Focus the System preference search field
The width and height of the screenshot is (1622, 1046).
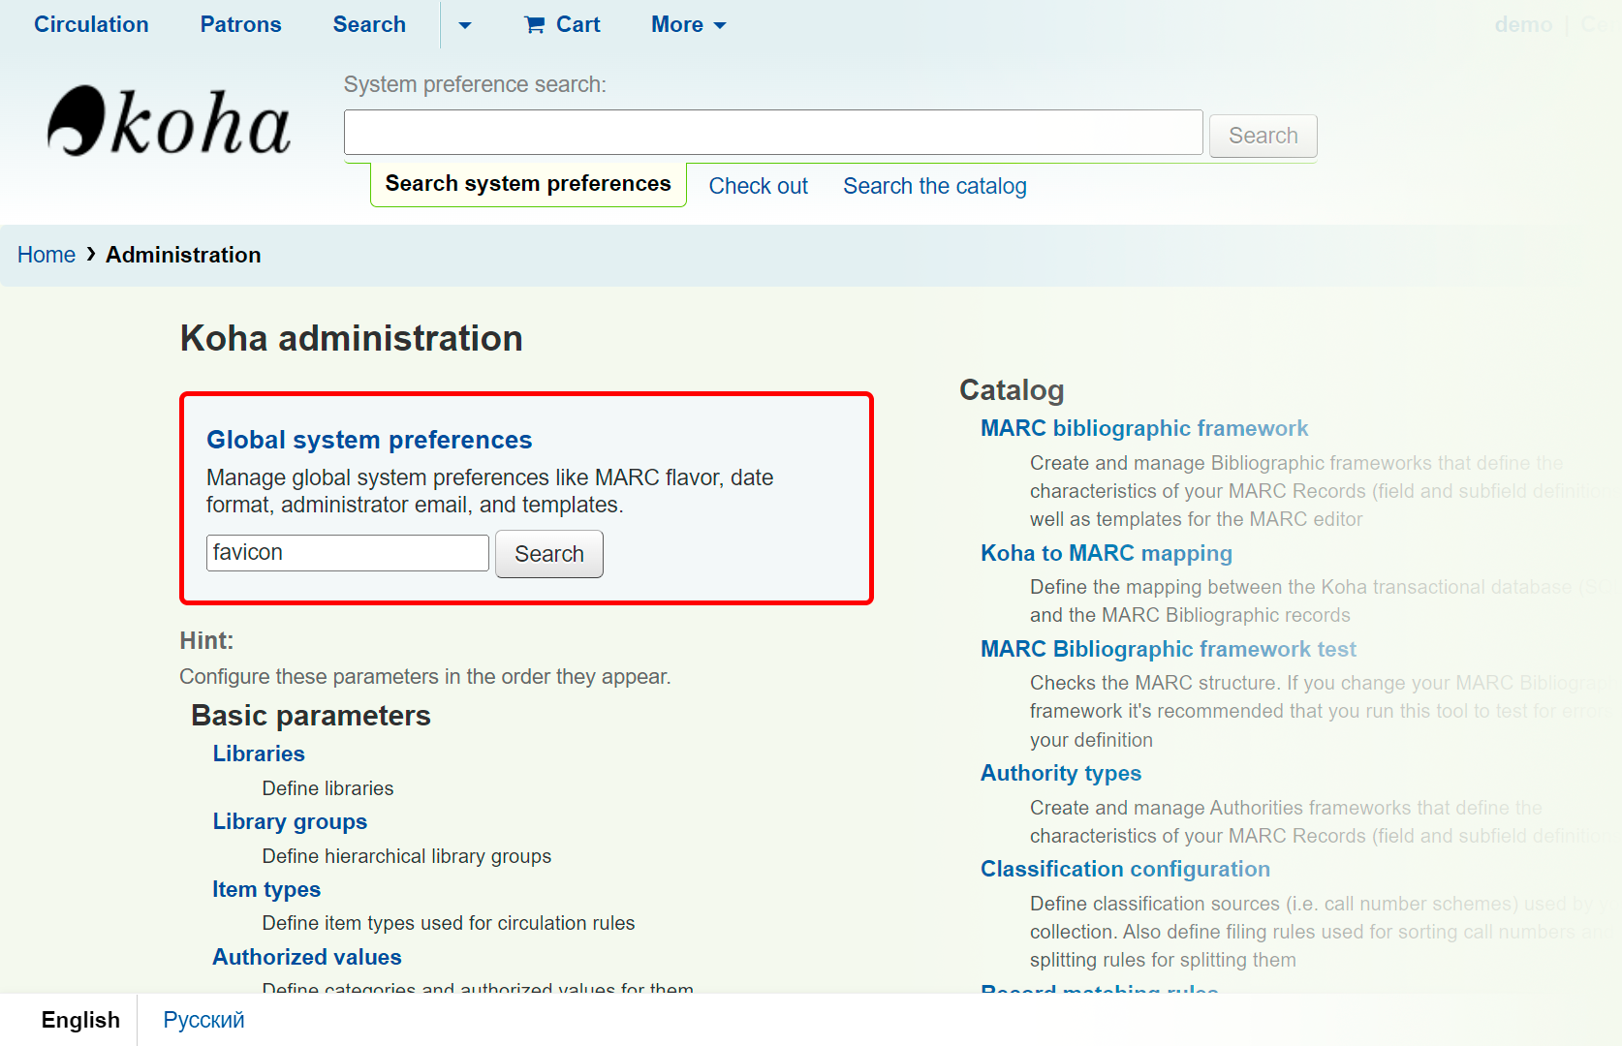[773, 133]
